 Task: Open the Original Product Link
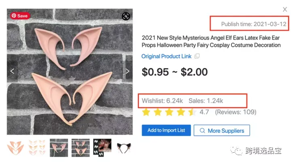click(166, 56)
